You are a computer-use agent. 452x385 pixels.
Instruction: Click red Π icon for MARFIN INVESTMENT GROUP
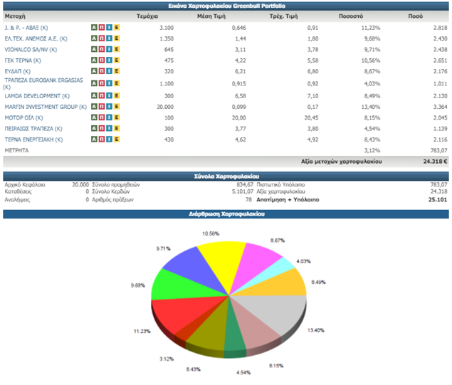(x=102, y=107)
